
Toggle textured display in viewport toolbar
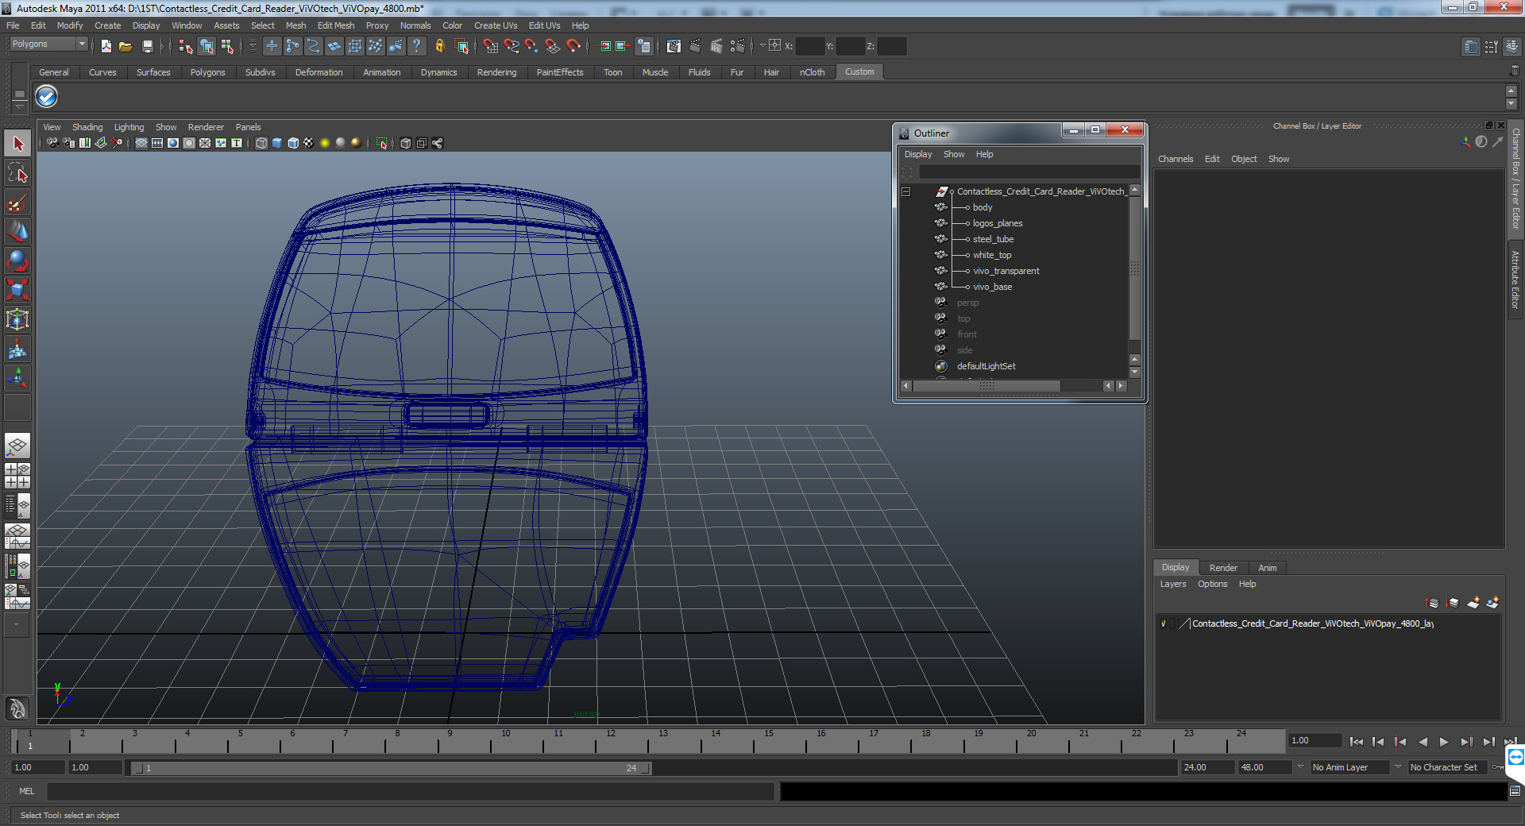click(309, 143)
